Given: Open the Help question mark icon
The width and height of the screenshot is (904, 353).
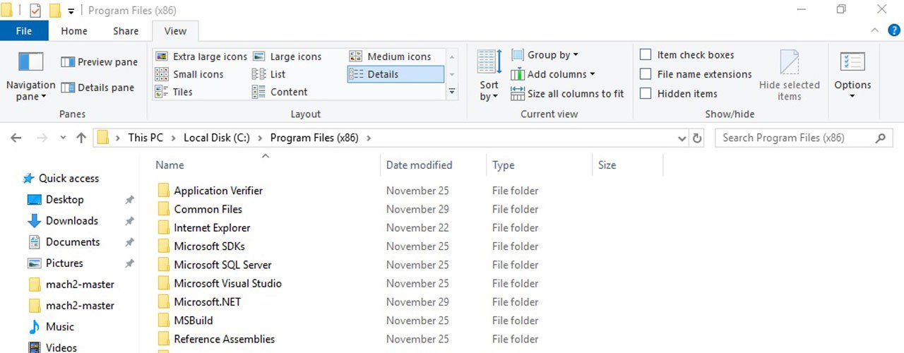Looking at the screenshot, I should (893, 30).
